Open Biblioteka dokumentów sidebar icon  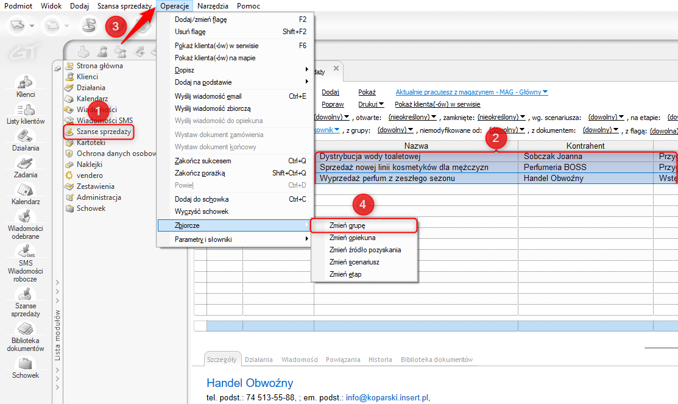(x=26, y=338)
